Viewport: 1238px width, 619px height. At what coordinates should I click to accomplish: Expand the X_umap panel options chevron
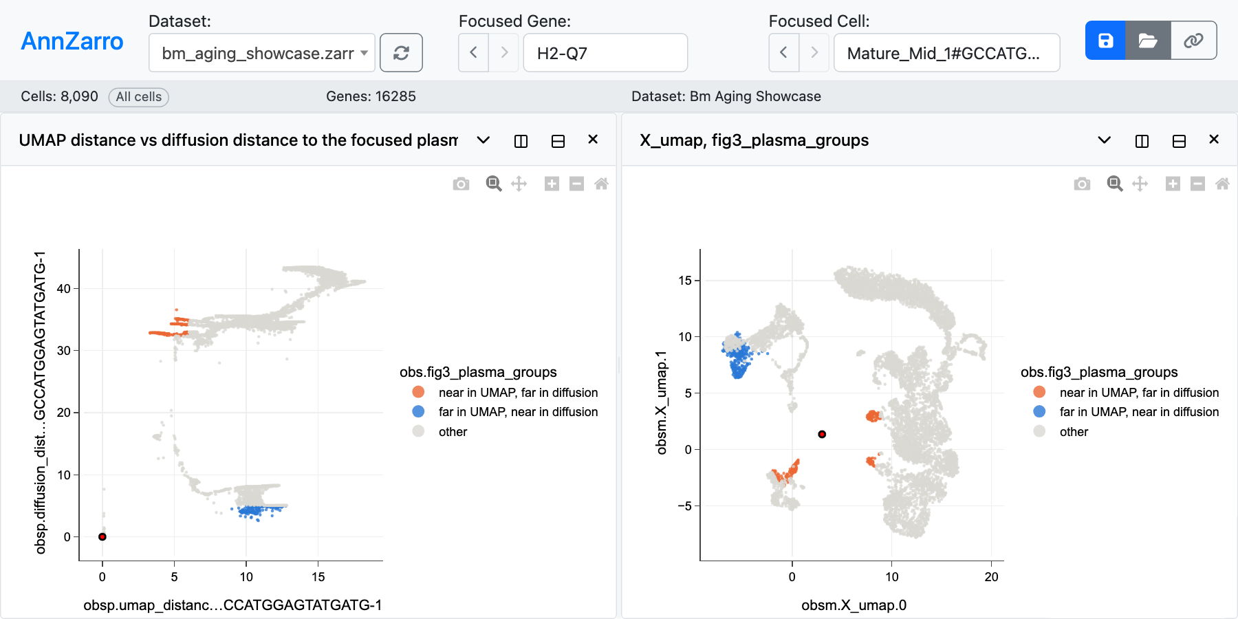1105,140
